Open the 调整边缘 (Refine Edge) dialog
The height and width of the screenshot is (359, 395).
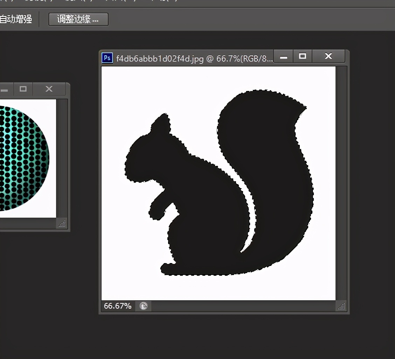(78, 19)
